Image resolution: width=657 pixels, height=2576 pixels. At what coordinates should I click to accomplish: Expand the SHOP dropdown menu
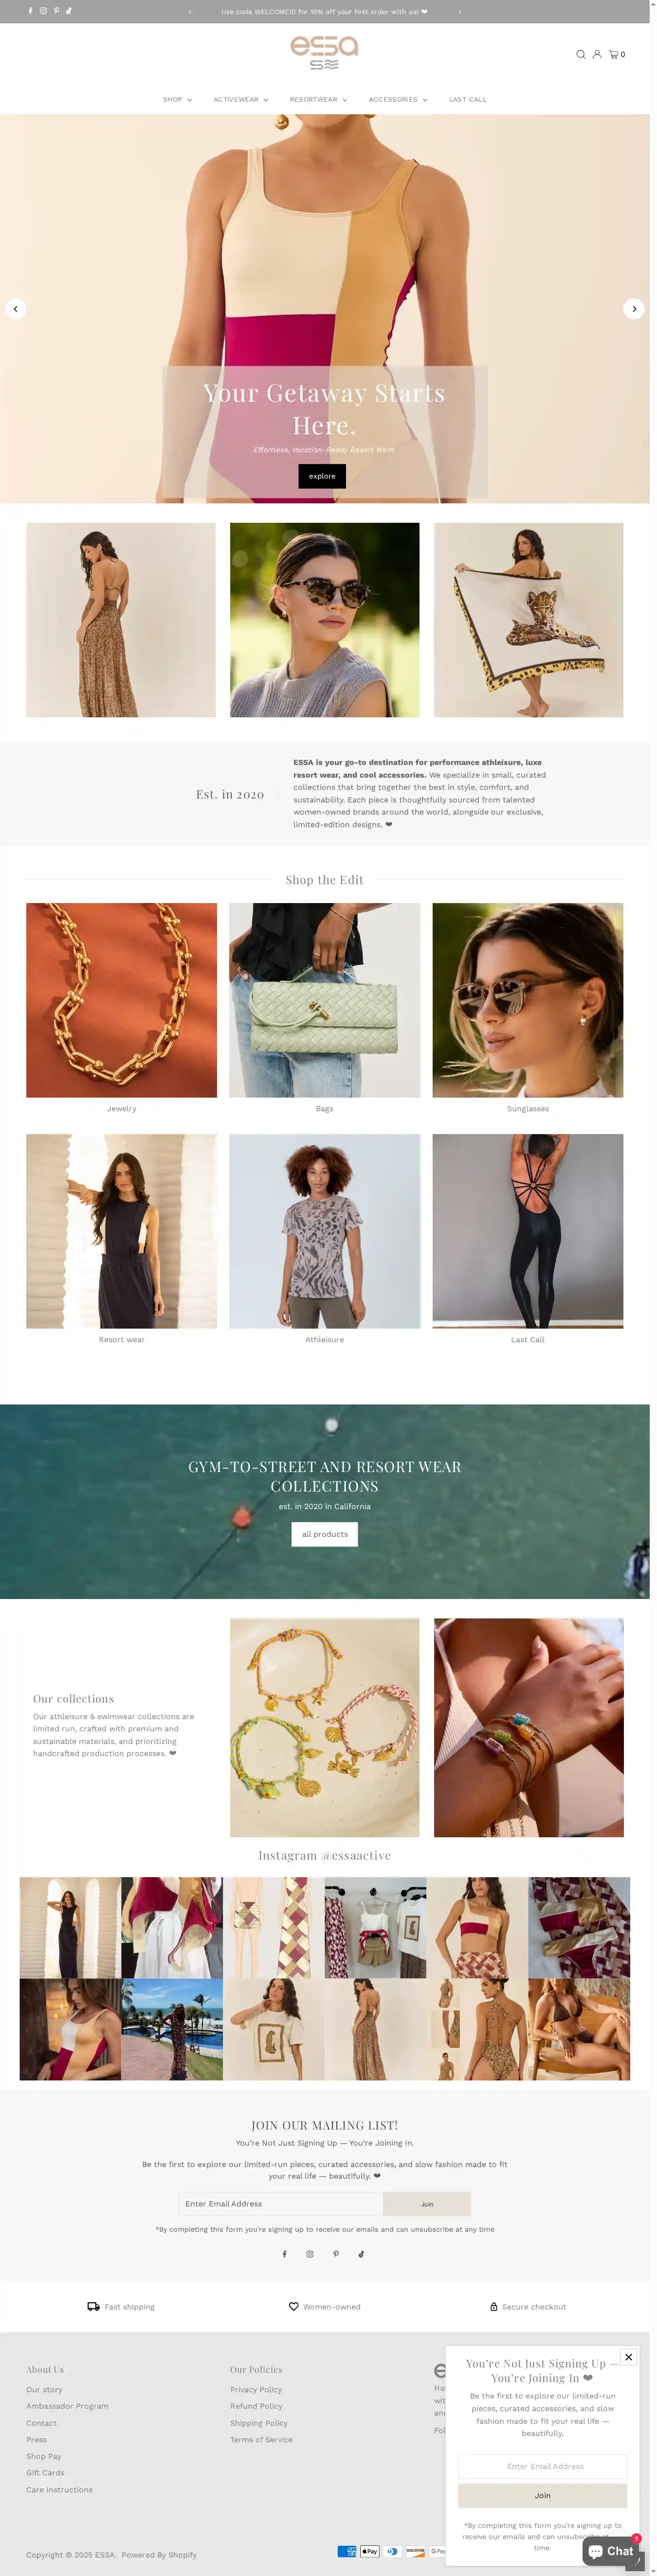tap(177, 100)
